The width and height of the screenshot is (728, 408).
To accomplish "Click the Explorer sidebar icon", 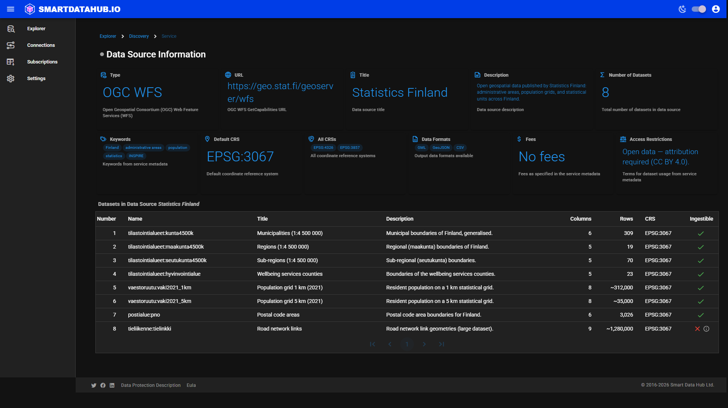I will click(x=11, y=29).
